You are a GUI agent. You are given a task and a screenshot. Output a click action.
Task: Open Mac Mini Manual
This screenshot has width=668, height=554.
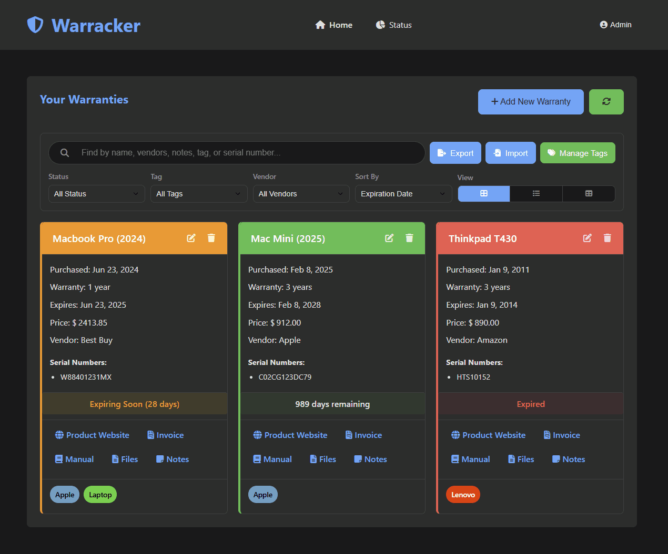272,459
